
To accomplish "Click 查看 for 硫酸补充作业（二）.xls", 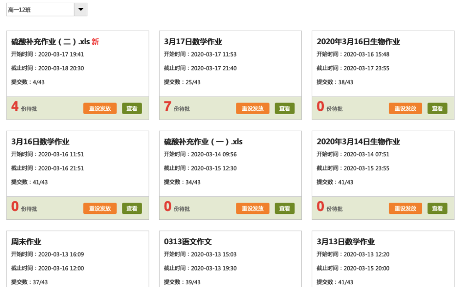I will click(x=132, y=108).
